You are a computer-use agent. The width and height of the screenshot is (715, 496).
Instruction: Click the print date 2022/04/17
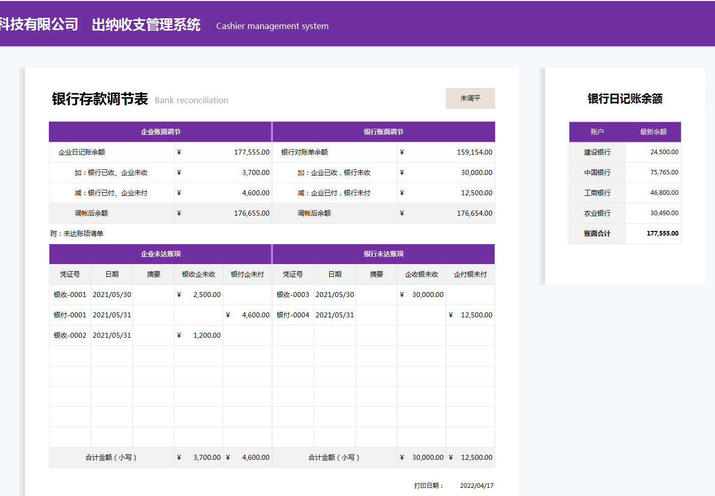477,485
